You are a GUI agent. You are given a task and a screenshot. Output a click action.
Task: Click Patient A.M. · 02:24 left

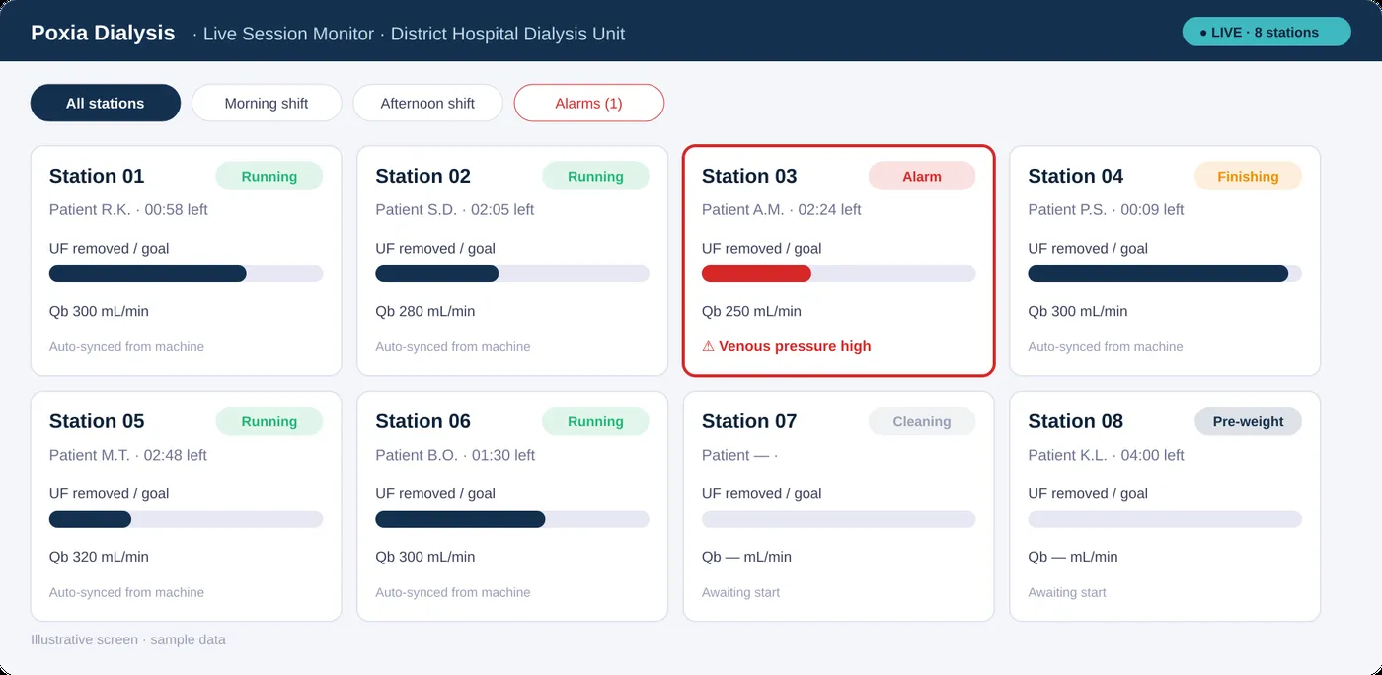click(x=782, y=209)
